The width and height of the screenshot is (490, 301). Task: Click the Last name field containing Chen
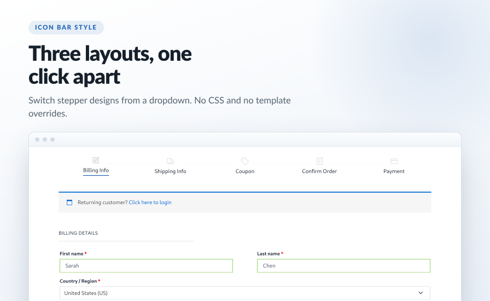pos(344,265)
